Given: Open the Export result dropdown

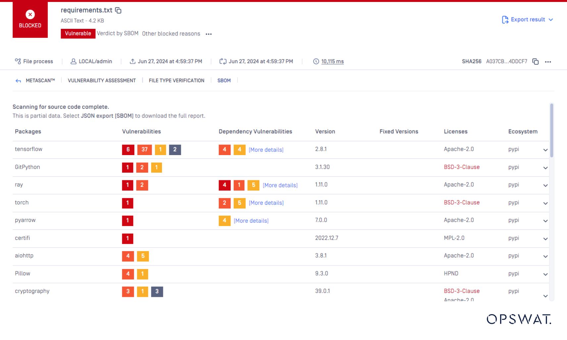Looking at the screenshot, I should [527, 19].
